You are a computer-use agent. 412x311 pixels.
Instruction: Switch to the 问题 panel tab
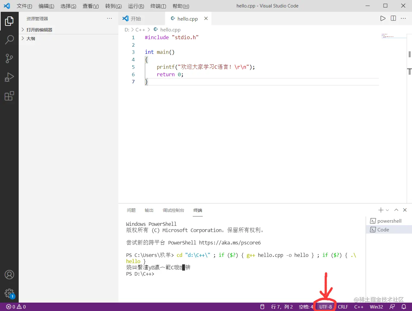tap(131, 210)
